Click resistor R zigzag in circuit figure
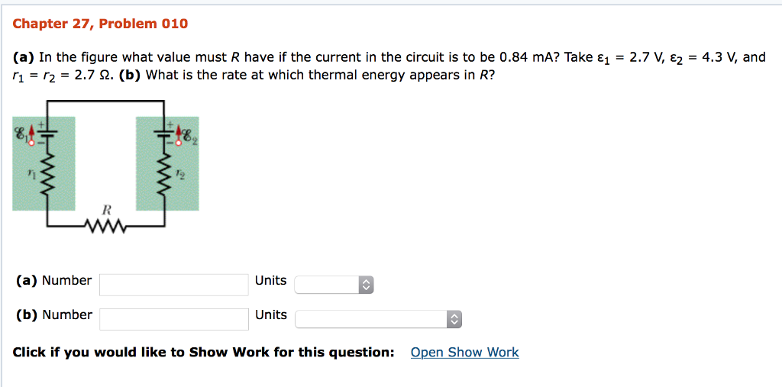Viewport: 782px width, 387px height. tap(107, 228)
